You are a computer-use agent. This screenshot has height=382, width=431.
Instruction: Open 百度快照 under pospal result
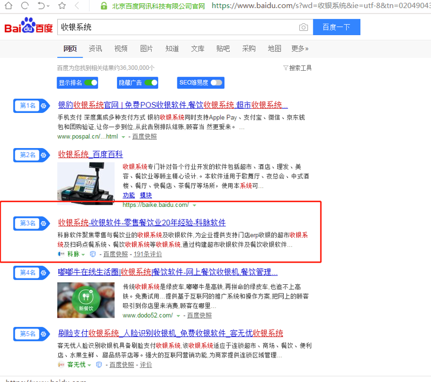[145, 137]
